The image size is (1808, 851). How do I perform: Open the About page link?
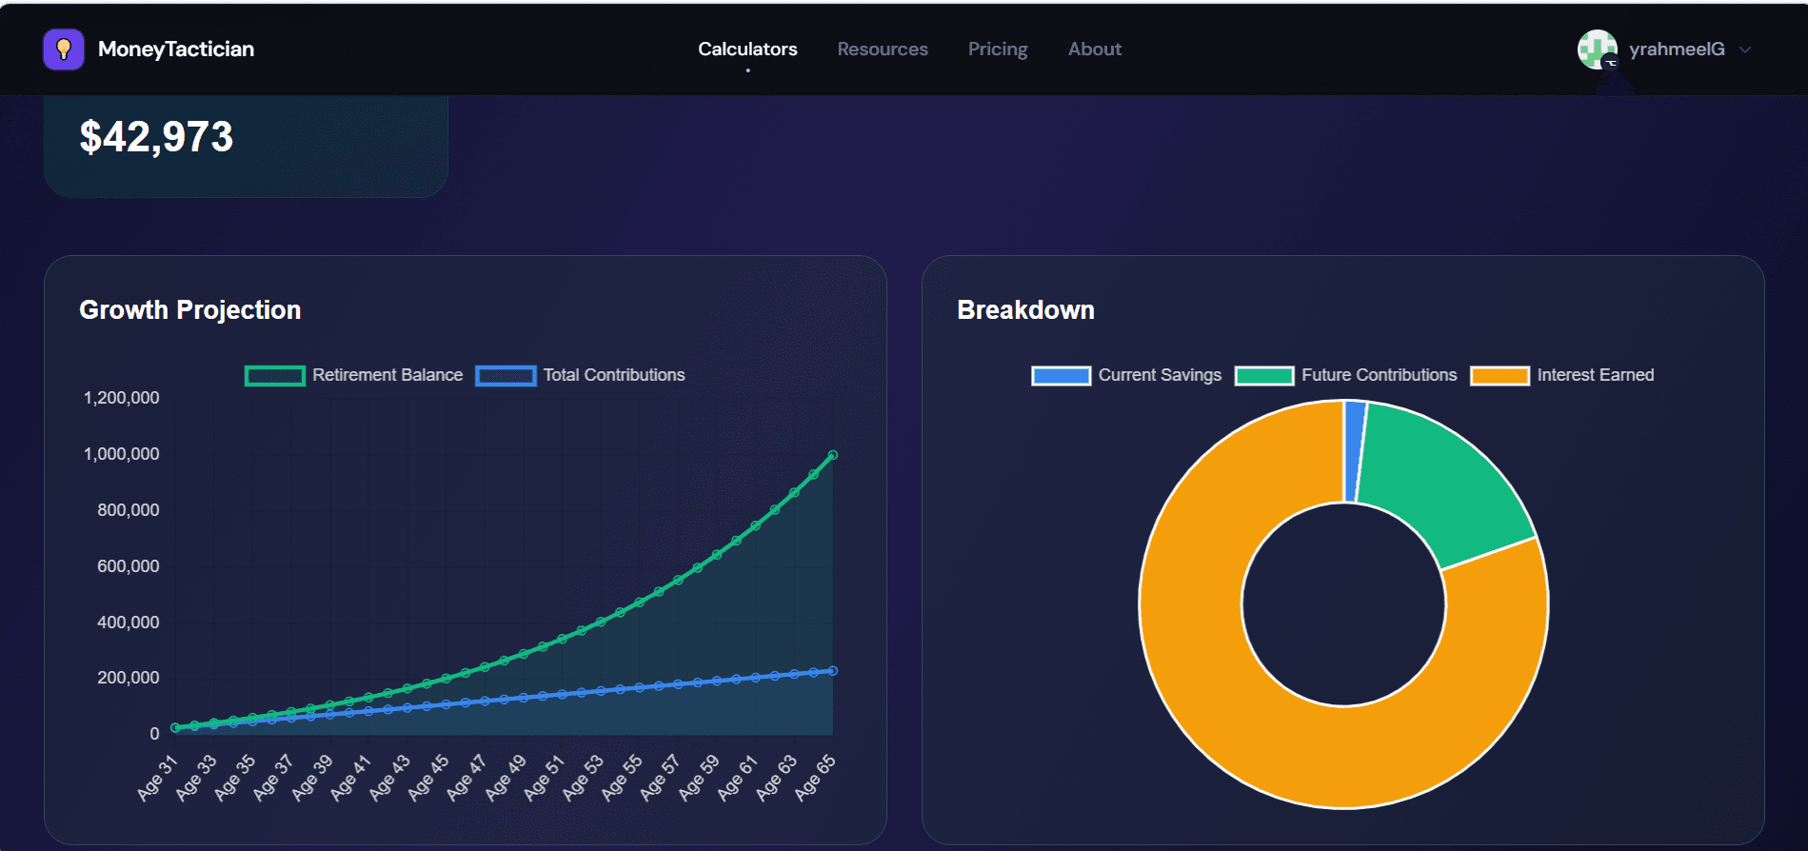click(1094, 49)
